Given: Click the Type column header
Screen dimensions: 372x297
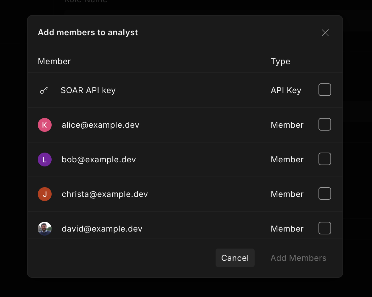Looking at the screenshot, I should [280, 61].
